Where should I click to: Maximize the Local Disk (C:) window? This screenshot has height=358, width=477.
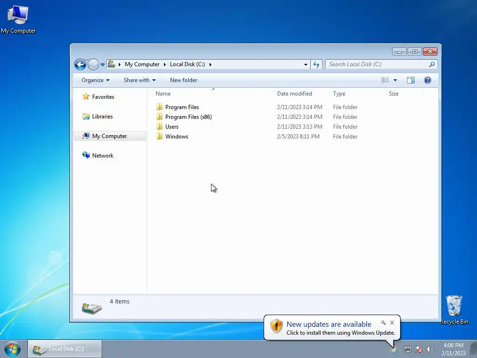(415, 51)
